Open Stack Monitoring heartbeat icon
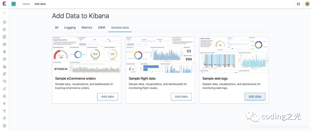 (4, 118)
